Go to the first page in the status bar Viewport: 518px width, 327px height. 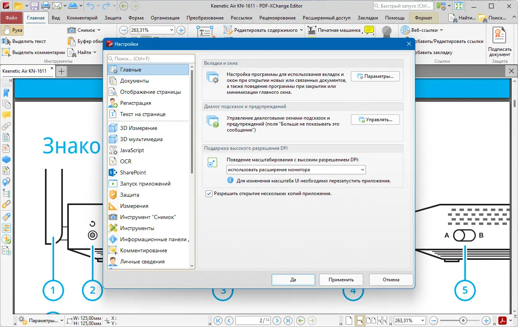point(218,320)
